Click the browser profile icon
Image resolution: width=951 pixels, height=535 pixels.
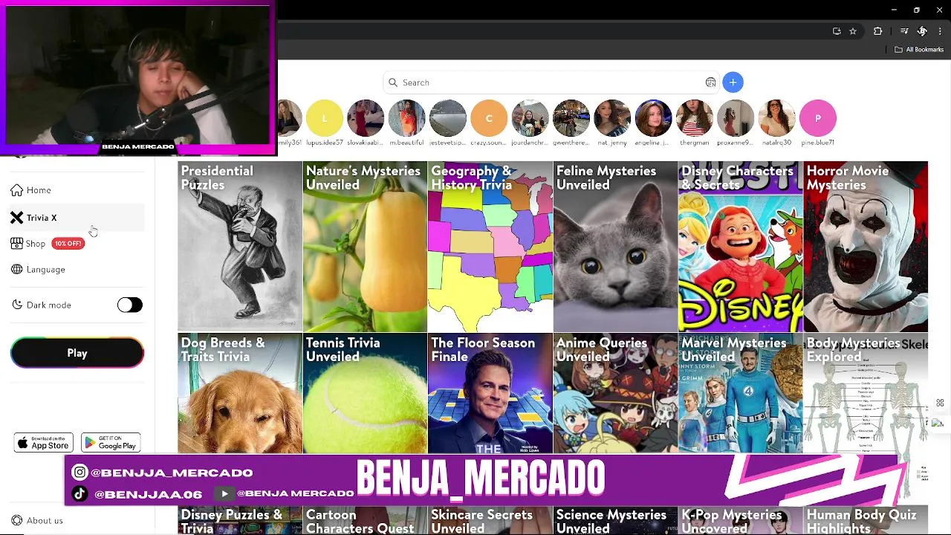pyautogui.click(x=922, y=31)
